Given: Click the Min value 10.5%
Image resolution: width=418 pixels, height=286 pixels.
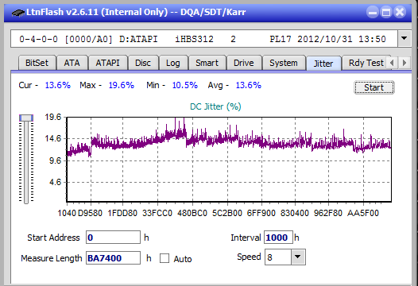Looking at the screenshot, I should click(184, 85).
